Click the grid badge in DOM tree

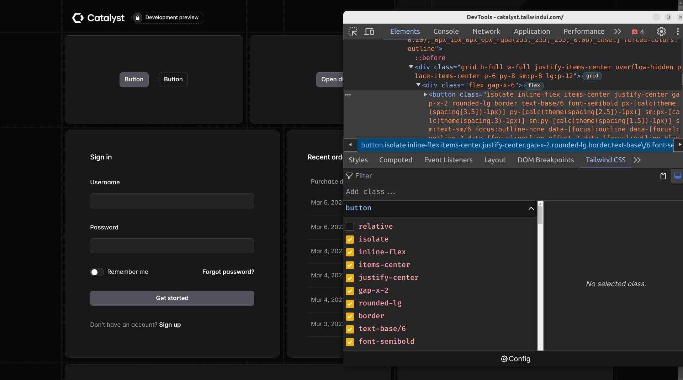[592, 76]
